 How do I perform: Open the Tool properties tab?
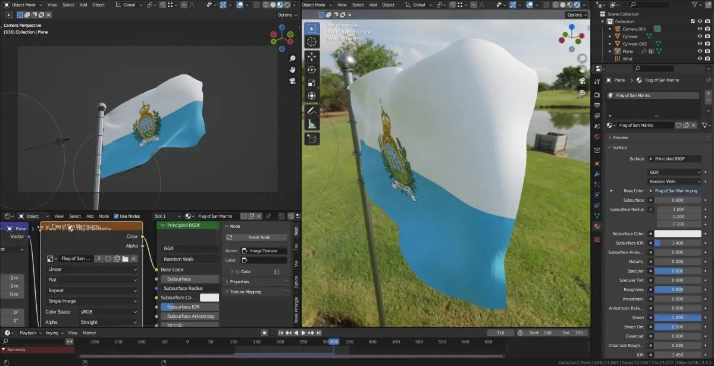point(597,82)
